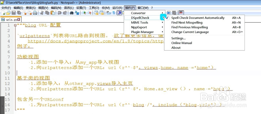Click the text 包含另一个URLconf on line 15
This screenshot has width=261, height=114.
(40, 99)
